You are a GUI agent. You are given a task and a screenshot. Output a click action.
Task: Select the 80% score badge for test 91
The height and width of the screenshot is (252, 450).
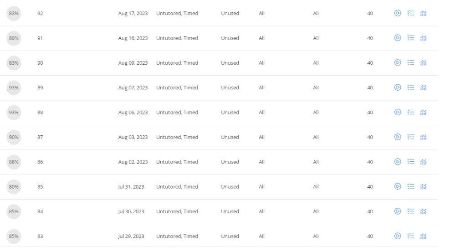pos(14,38)
